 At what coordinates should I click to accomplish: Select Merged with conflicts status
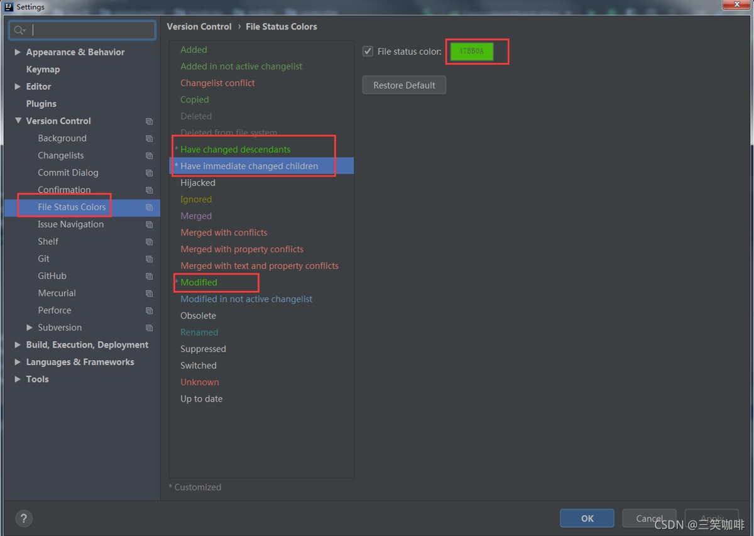[224, 232]
